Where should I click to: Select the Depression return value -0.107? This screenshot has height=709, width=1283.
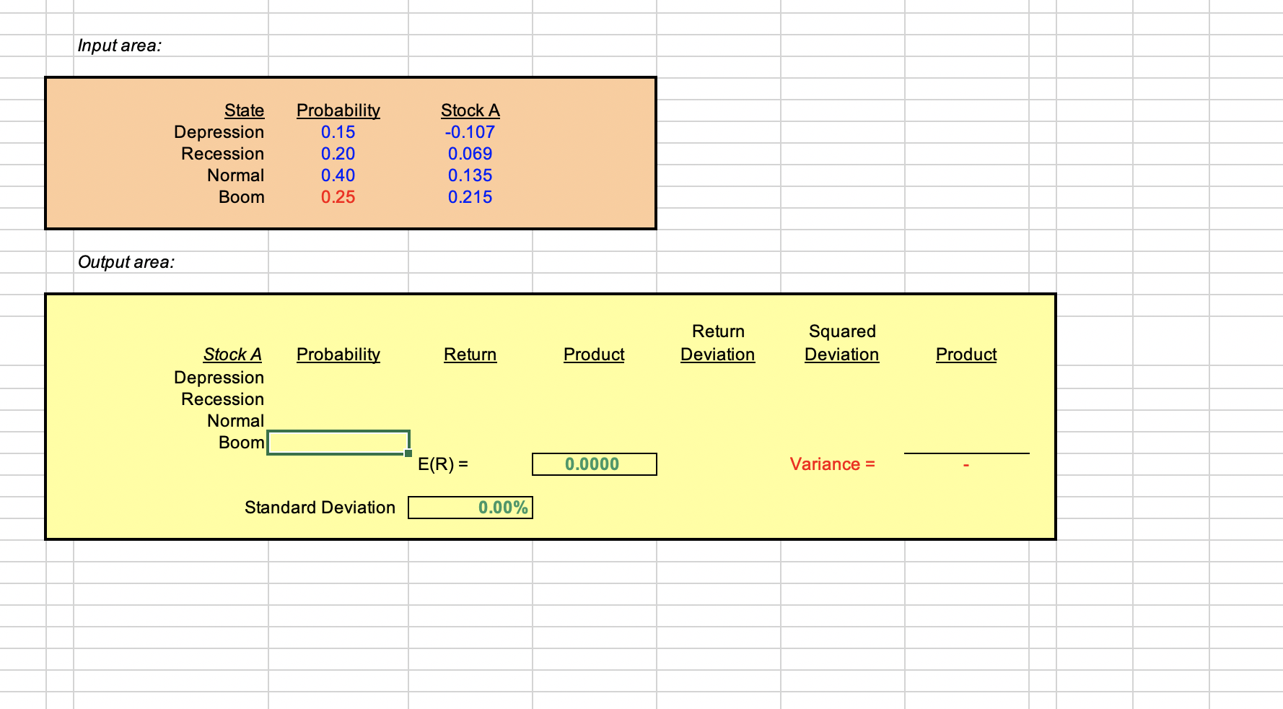click(470, 132)
